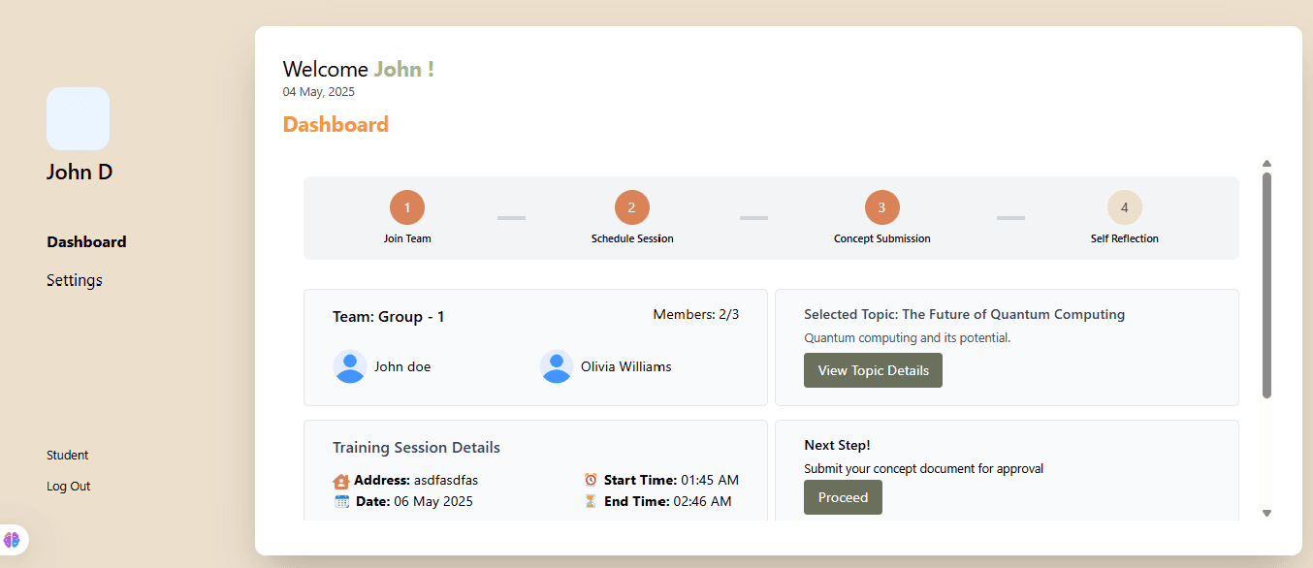Click the end time value 02:46 AM
This screenshot has width=1313, height=568.
[703, 501]
